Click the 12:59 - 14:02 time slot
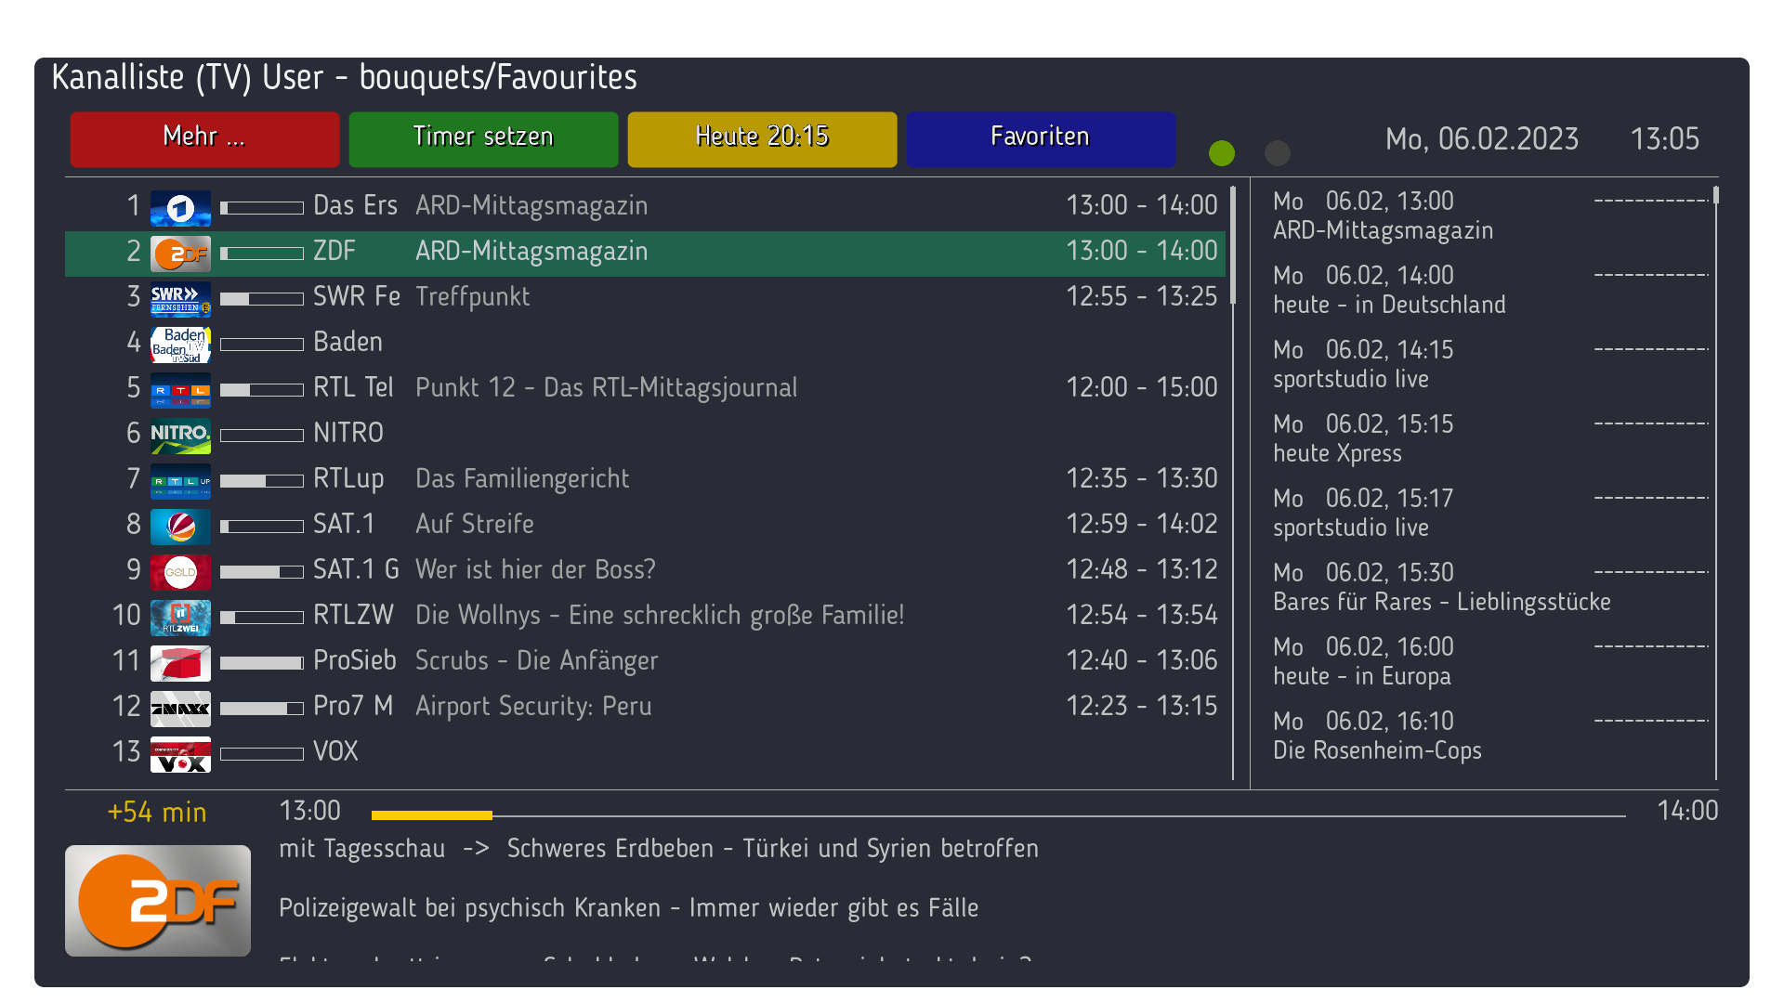This screenshot has height=1003, width=1784. [x=1141, y=525]
